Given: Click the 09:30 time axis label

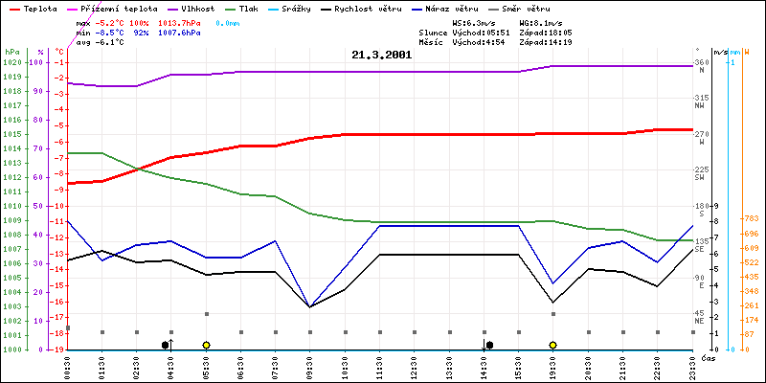Looking at the screenshot, I should tap(310, 365).
